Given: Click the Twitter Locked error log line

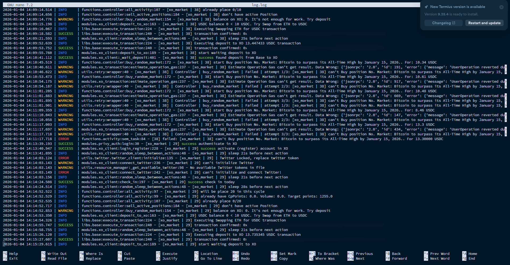Looking at the screenshot, I should pyautogui.click(x=190, y=158).
